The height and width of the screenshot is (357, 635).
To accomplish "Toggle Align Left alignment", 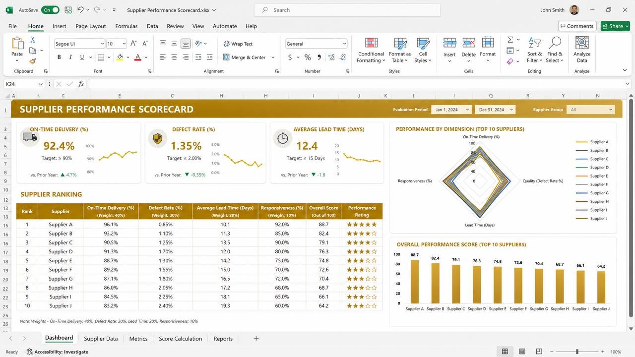I will [163, 58].
